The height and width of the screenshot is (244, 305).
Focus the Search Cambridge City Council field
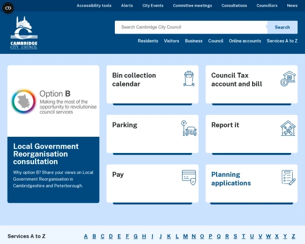pos(191,27)
